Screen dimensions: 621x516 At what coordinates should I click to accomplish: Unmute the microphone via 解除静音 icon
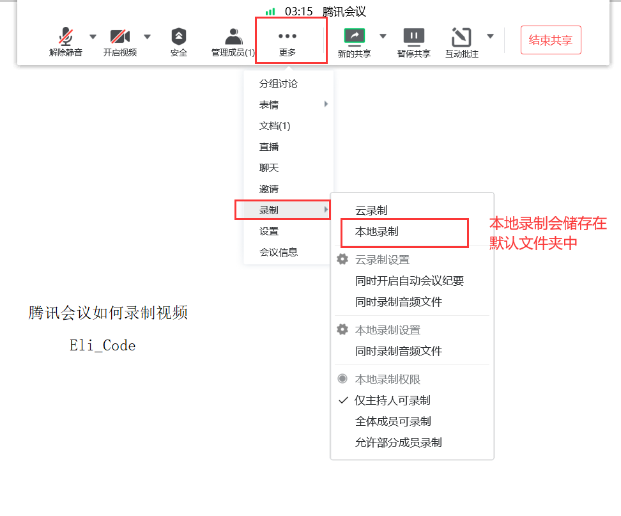66,36
